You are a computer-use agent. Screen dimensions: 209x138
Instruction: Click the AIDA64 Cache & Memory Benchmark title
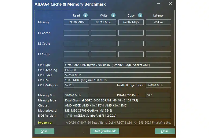[70, 4]
